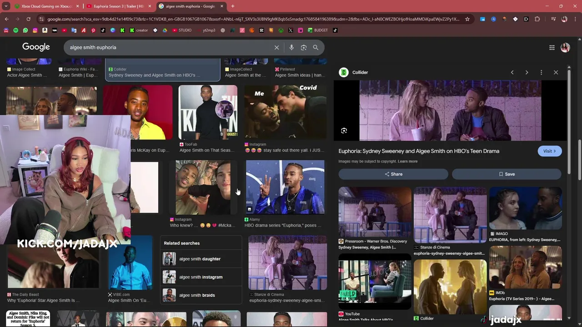Image resolution: width=582 pixels, height=327 pixels.
Task: Open the Pinterest bookmark
Action: (93, 30)
